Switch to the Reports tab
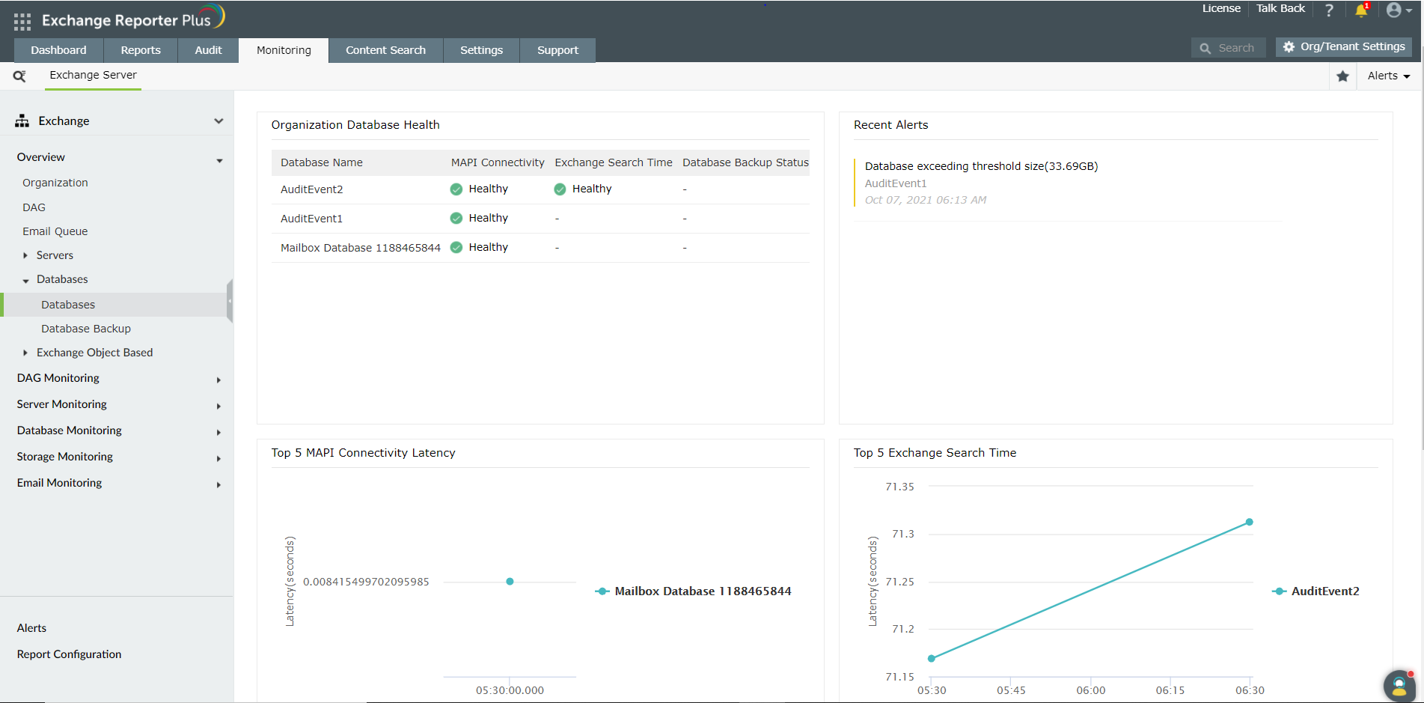The image size is (1424, 703). click(140, 49)
